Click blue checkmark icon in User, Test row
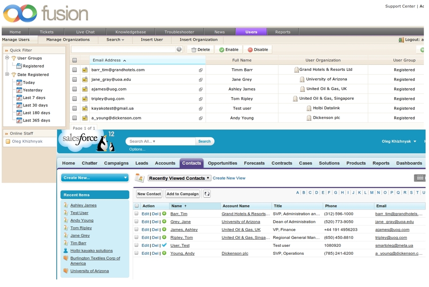The height and width of the screenshot is (287, 429). tap(164, 245)
